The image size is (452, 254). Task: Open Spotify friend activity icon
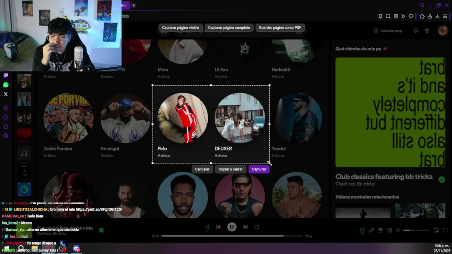coord(427,31)
